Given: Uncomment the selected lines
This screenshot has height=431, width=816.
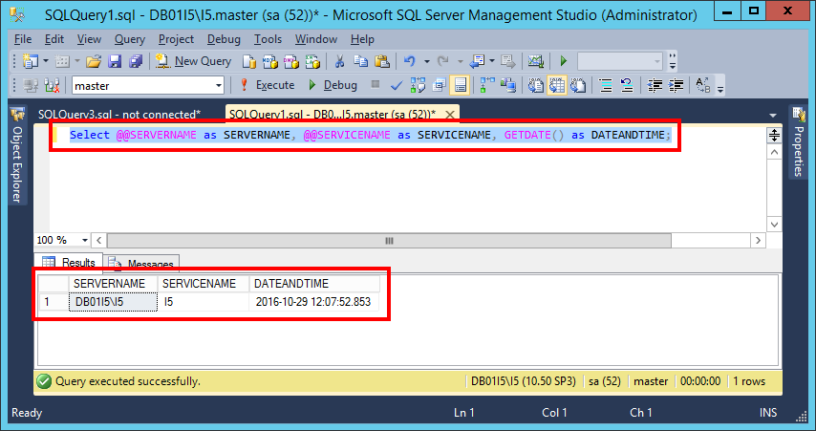Looking at the screenshot, I should click(x=627, y=85).
